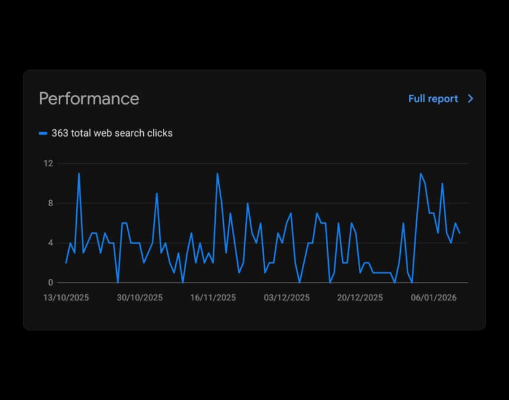
Task: Select the 30/10/2025 date label
Action: 140,298
